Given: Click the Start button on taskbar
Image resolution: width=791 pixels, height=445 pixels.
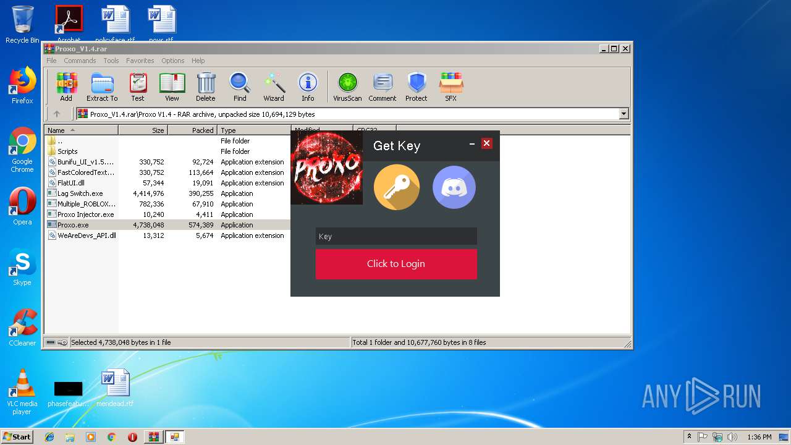Looking at the screenshot, I should 17,436.
